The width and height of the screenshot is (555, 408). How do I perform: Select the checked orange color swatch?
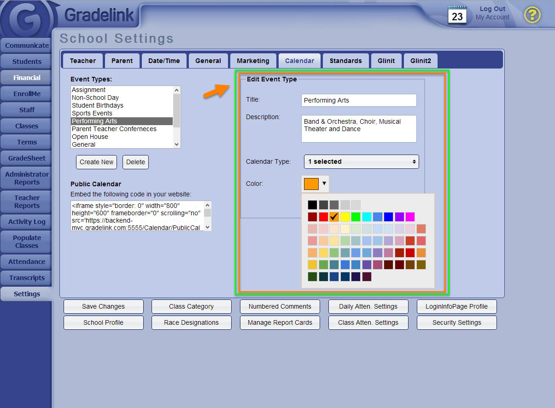(x=334, y=217)
